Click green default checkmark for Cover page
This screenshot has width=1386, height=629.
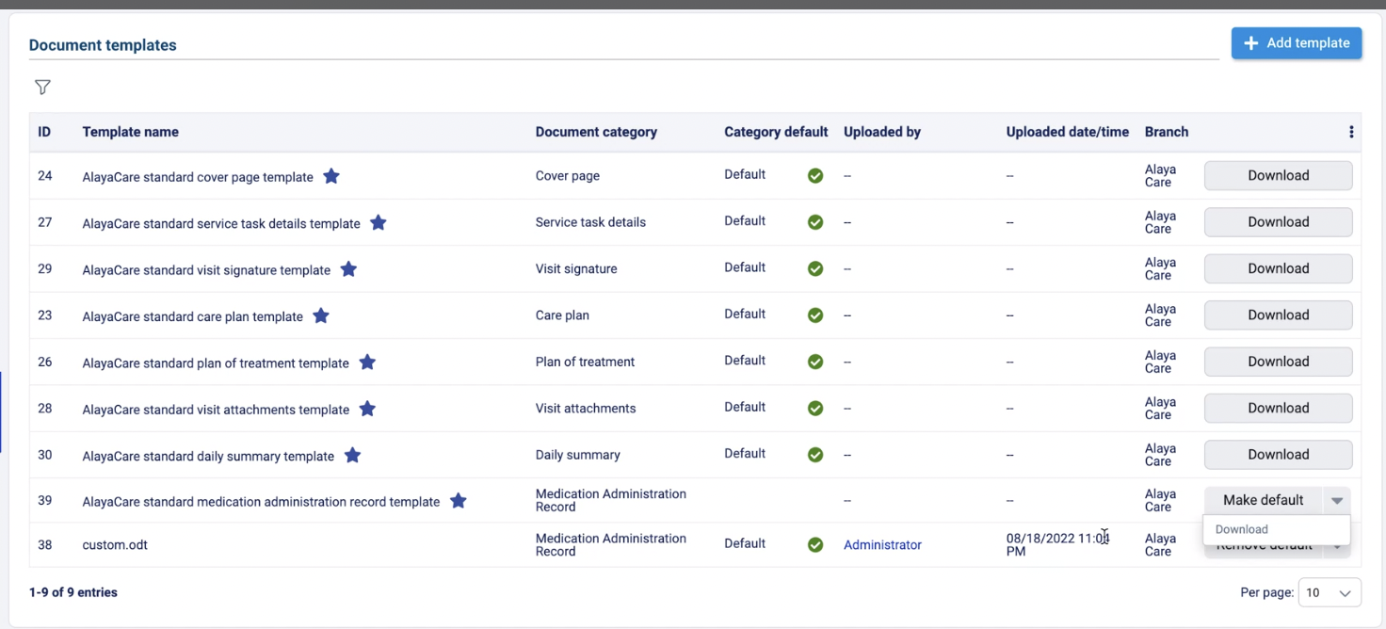pos(815,176)
